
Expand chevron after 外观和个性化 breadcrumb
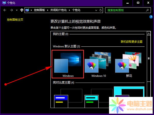click(69, 10)
